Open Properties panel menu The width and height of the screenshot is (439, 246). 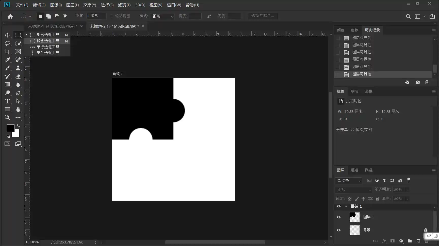(434, 91)
